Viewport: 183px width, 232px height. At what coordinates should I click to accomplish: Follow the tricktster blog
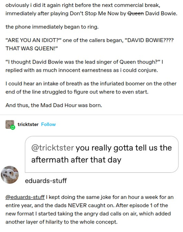point(48,124)
